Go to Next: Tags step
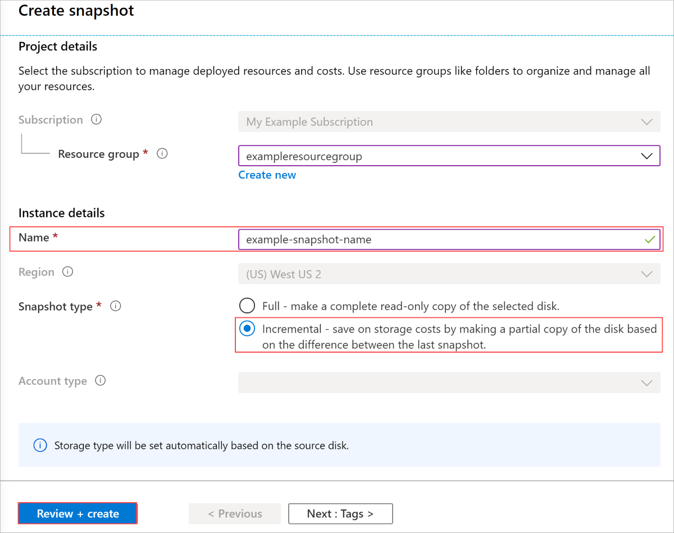The width and height of the screenshot is (674, 533). [x=340, y=513]
